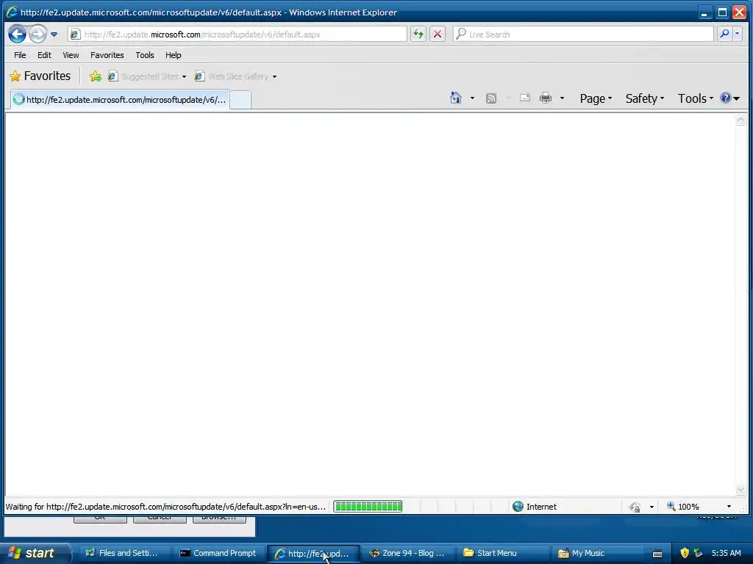The image size is (753, 564).
Task: Click the Waiting for fe2.update status text
Action: [x=165, y=507]
